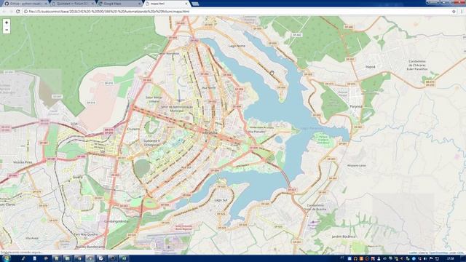Click the Vila Planalto map label
This screenshot has height=262, width=466.
point(256,131)
